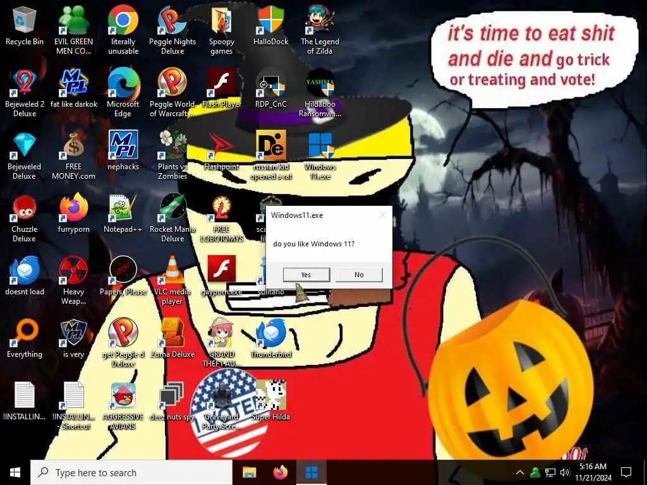Viewport: 647px width, 485px height.
Task: Select the nephacks shortcut
Action: (x=123, y=151)
